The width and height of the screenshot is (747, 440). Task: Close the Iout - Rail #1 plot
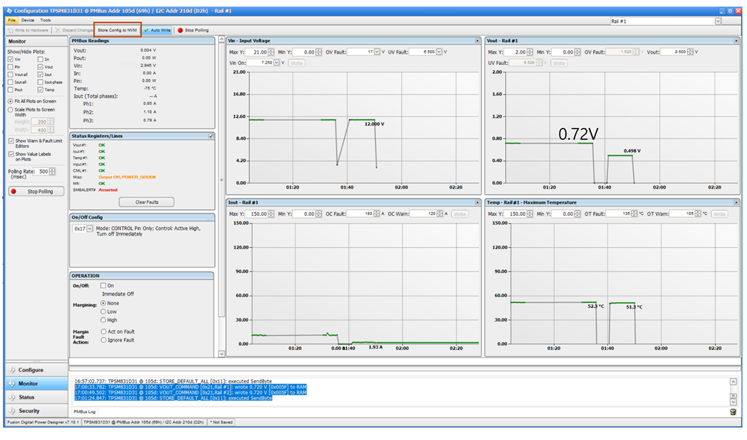477,203
